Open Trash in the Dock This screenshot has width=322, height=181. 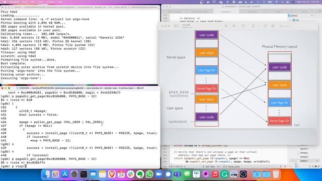pos(276,174)
